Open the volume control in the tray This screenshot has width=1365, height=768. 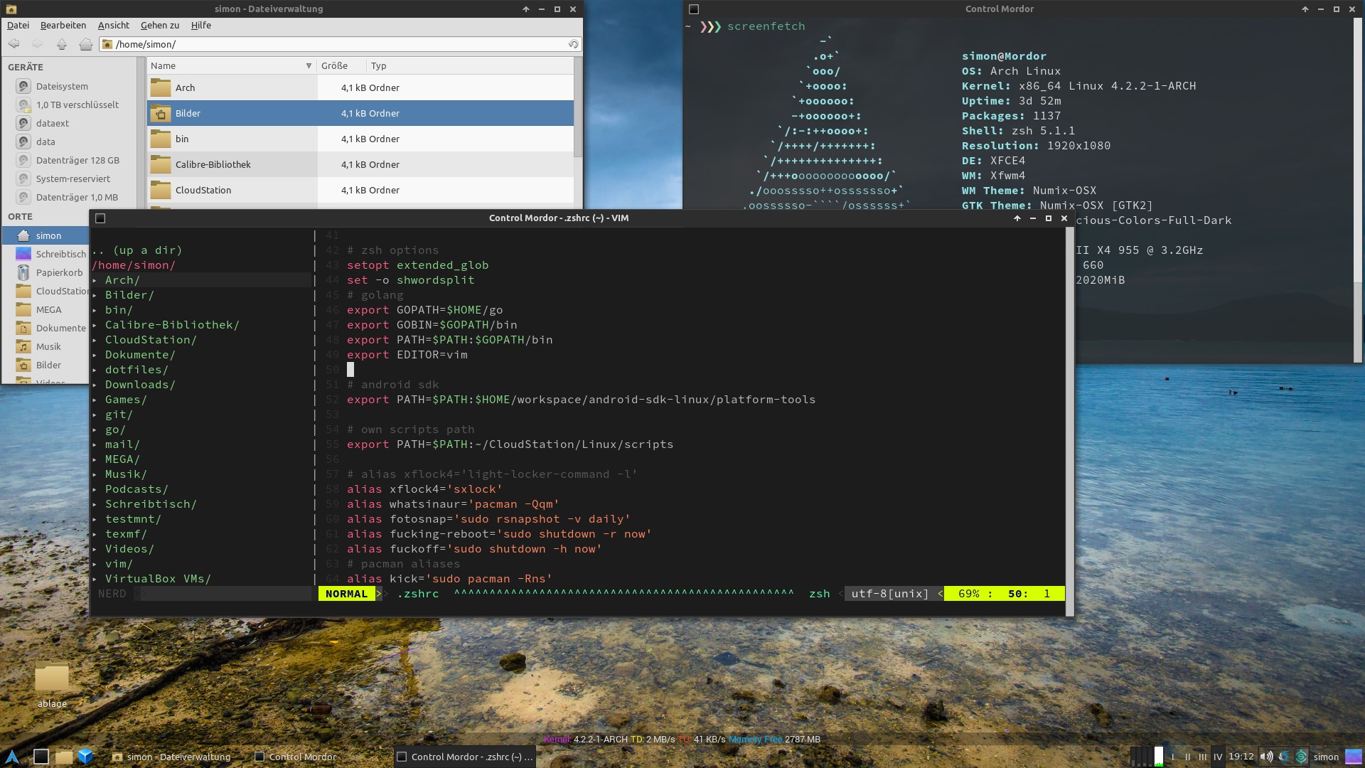(1266, 757)
